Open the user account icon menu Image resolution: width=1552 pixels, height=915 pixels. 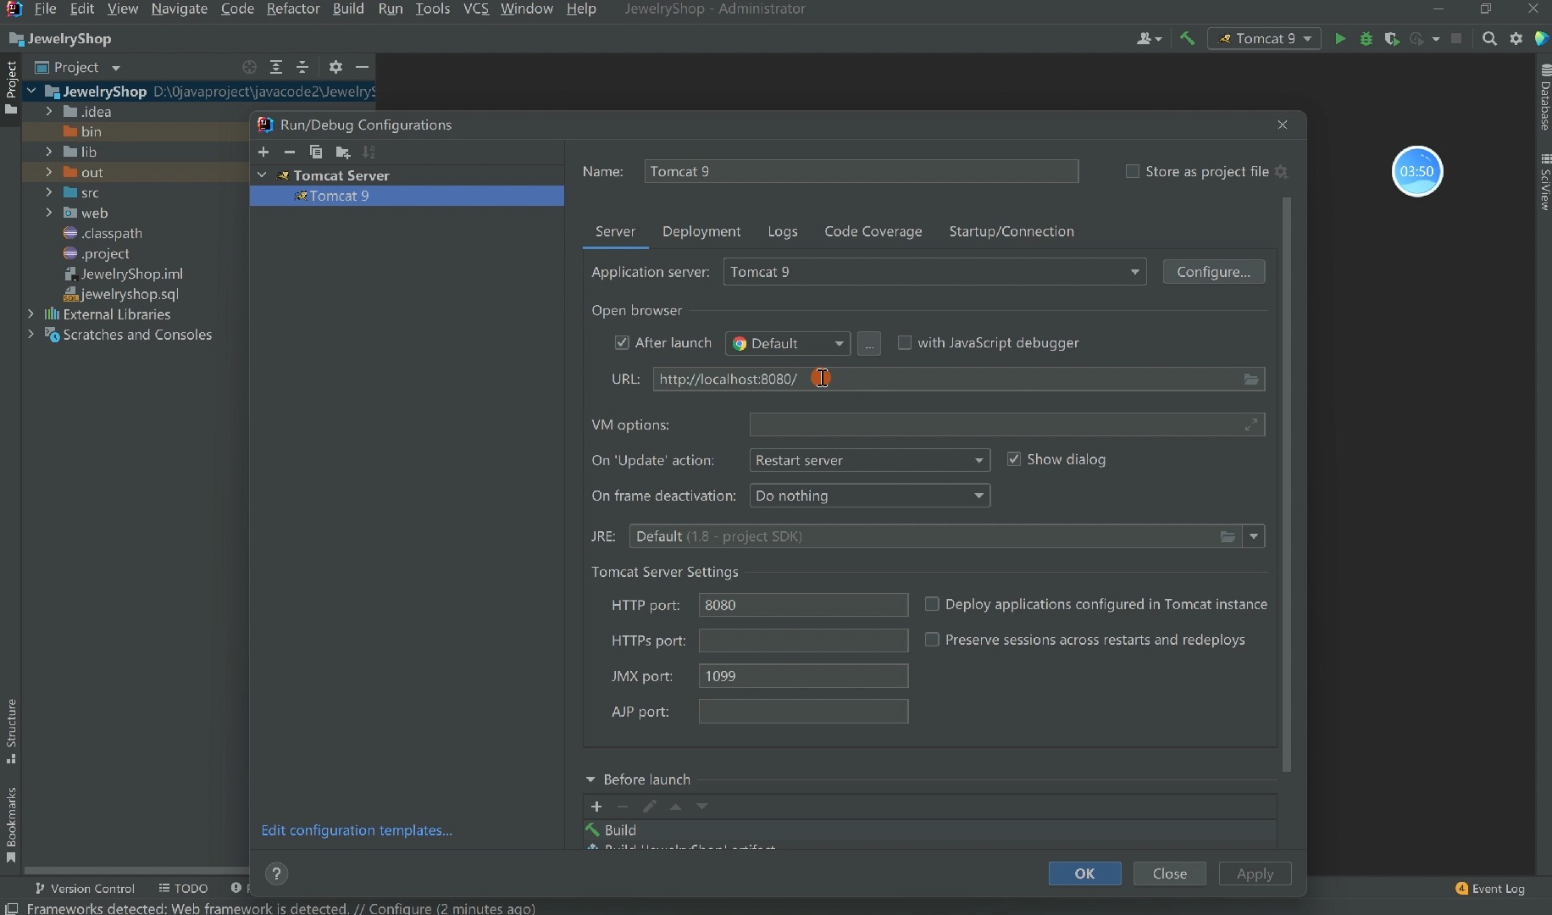tap(1149, 38)
